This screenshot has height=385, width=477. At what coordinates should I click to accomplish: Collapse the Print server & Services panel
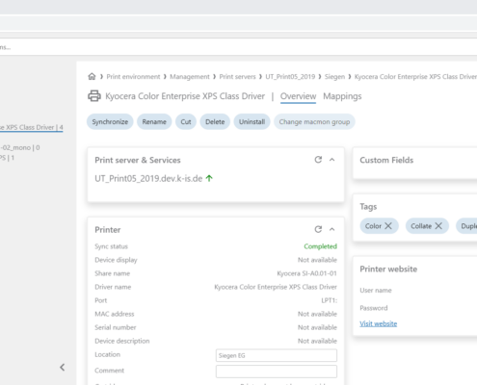point(332,160)
